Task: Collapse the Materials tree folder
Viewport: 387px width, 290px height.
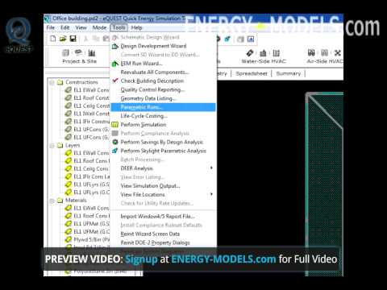Action: [x=52, y=201]
